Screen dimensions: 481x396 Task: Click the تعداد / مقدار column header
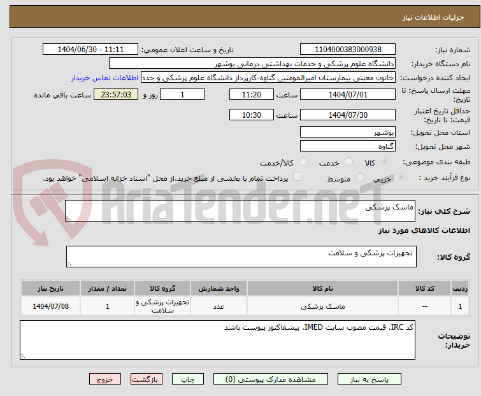(108, 288)
